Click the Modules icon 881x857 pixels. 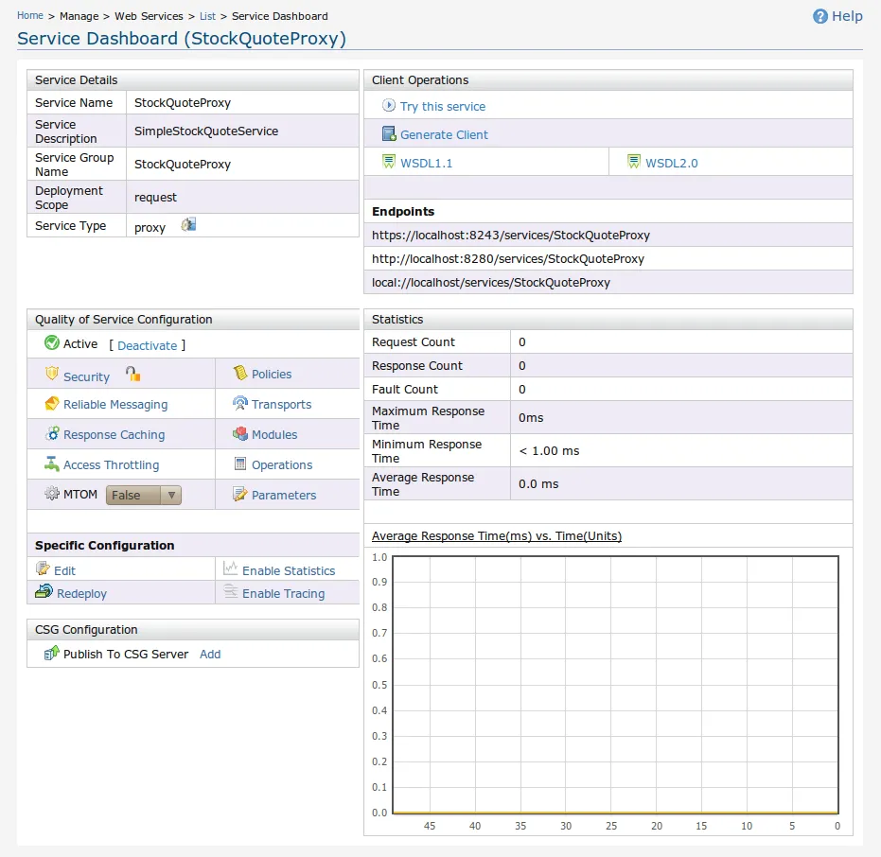pyautogui.click(x=240, y=434)
